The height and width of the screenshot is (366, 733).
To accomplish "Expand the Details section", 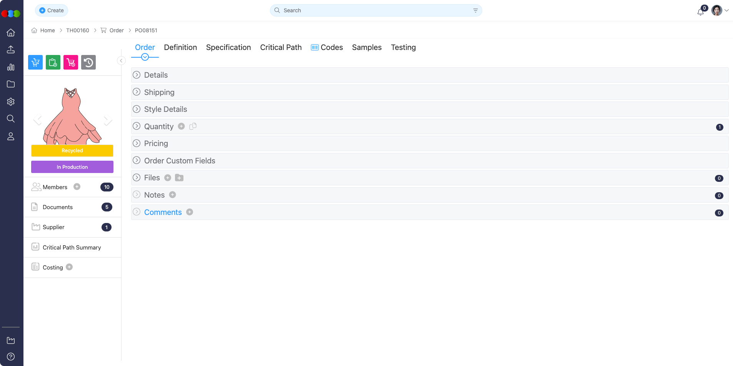I will pyautogui.click(x=137, y=75).
